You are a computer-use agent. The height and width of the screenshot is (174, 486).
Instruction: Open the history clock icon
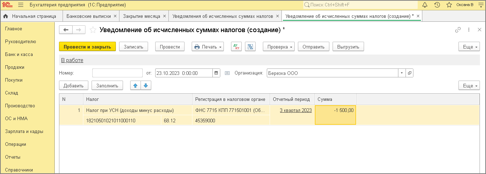(437, 5)
